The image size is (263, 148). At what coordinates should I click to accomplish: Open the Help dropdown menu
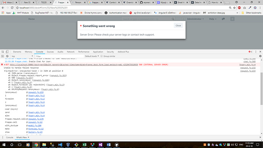point(213,19)
